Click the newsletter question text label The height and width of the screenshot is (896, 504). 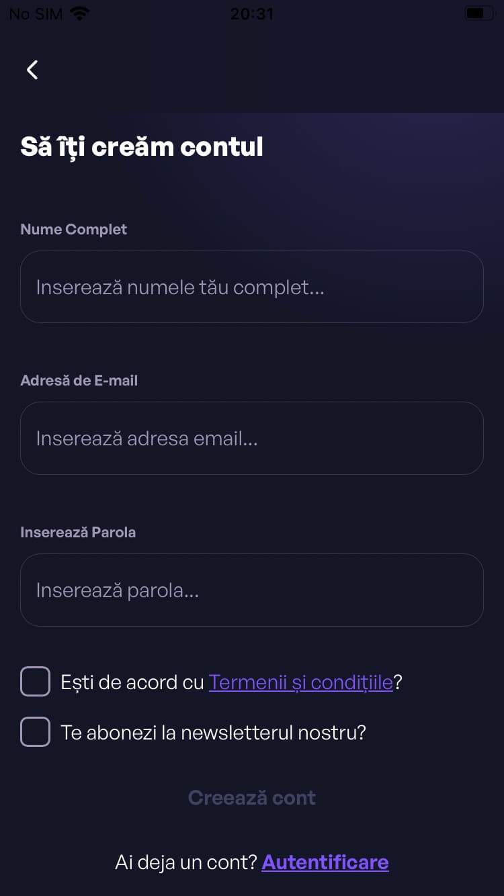click(213, 732)
